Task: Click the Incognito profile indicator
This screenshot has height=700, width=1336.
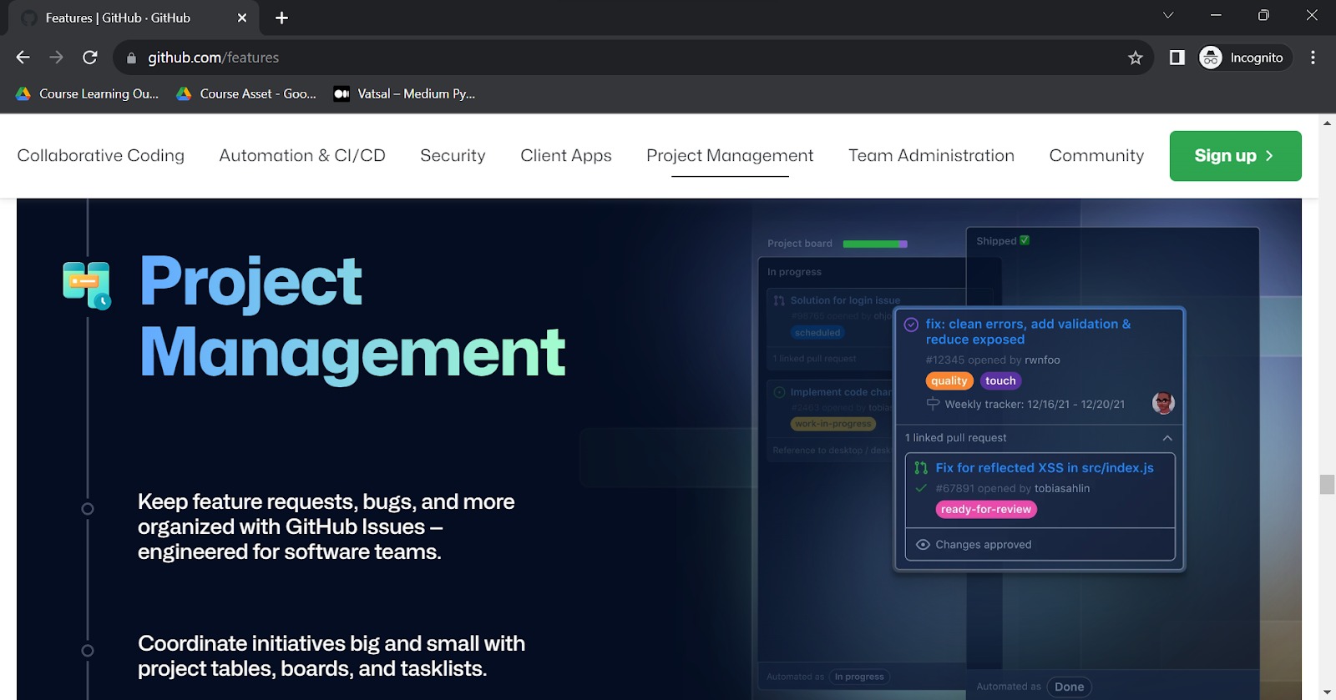Action: [1244, 58]
